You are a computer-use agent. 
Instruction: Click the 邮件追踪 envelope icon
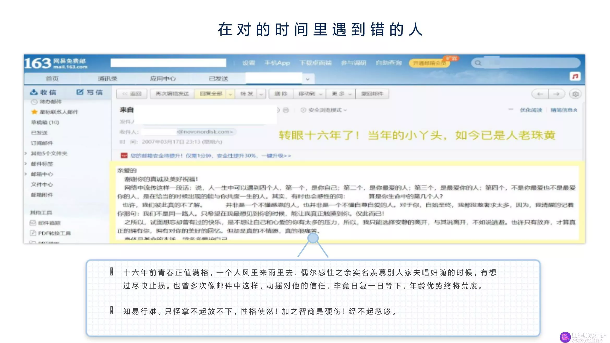(x=33, y=223)
